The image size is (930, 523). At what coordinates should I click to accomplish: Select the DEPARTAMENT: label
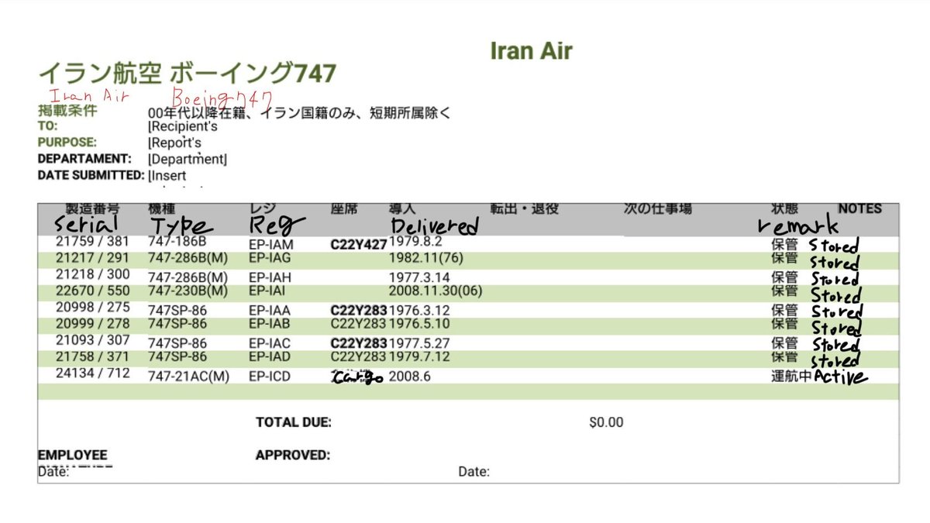coord(85,159)
